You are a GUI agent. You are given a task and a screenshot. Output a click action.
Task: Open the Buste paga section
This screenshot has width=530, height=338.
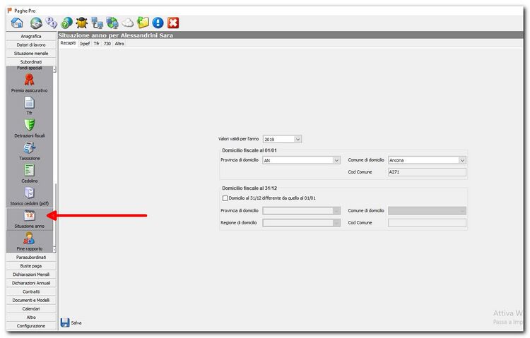[x=31, y=265]
